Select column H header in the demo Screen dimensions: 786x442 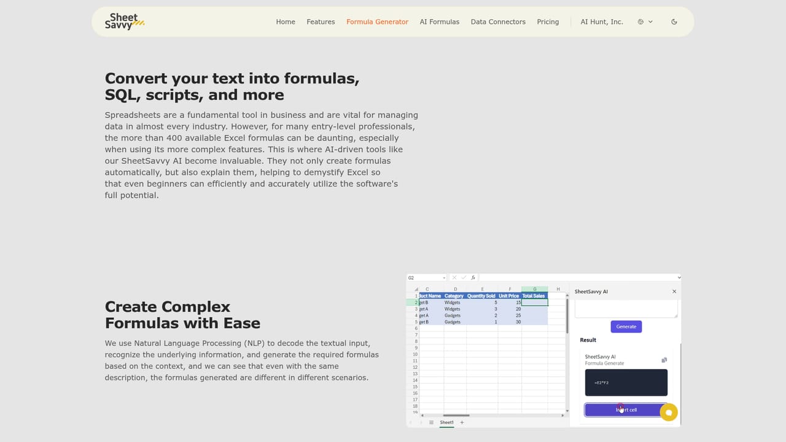point(558,289)
